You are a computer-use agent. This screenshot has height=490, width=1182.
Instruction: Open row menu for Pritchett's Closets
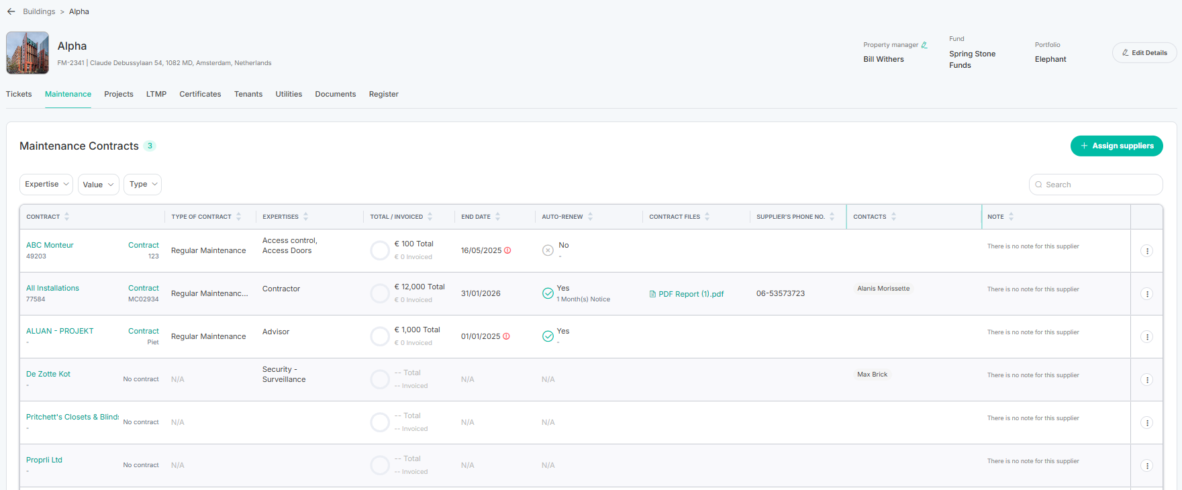click(1147, 423)
